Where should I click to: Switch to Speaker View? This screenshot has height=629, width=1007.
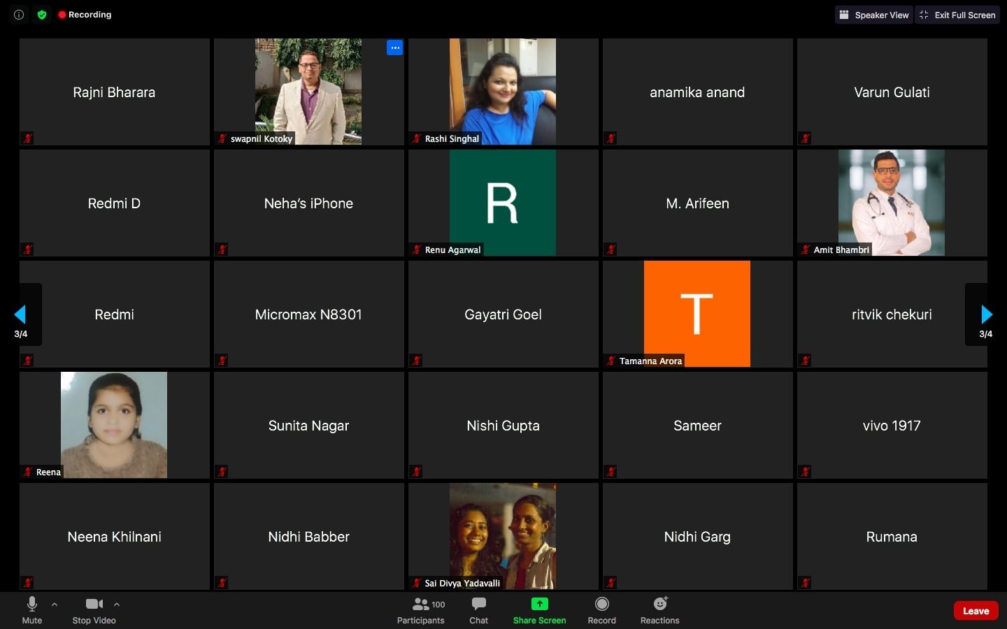(x=873, y=15)
